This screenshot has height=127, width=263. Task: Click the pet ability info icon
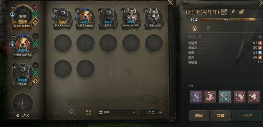point(260,36)
